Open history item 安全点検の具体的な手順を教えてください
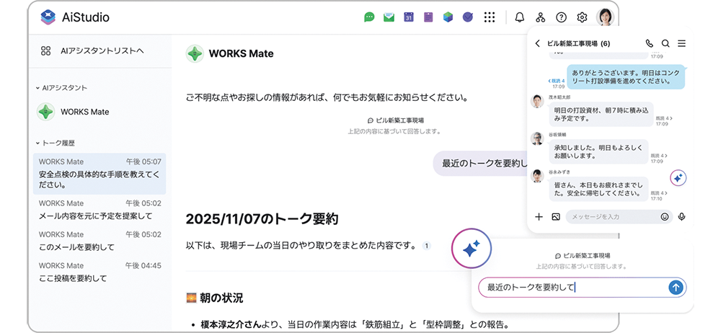The image size is (721, 333). pyautogui.click(x=99, y=174)
